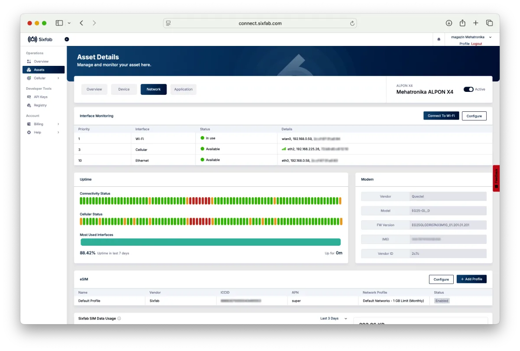The height and width of the screenshot is (351, 520).
Task: Click Default Networks - 1 GB Limit (Monthly)
Action: coord(394,301)
